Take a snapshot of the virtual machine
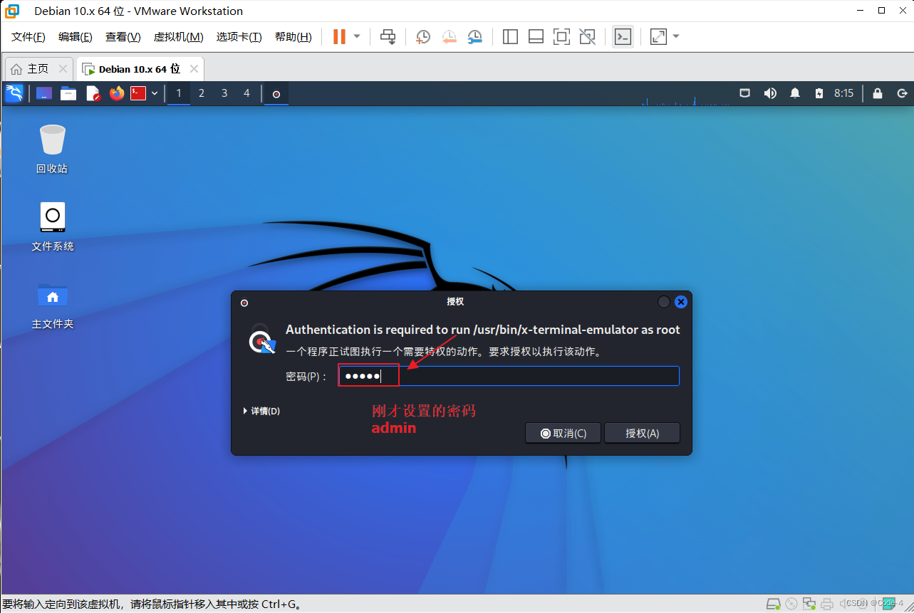 coord(422,36)
